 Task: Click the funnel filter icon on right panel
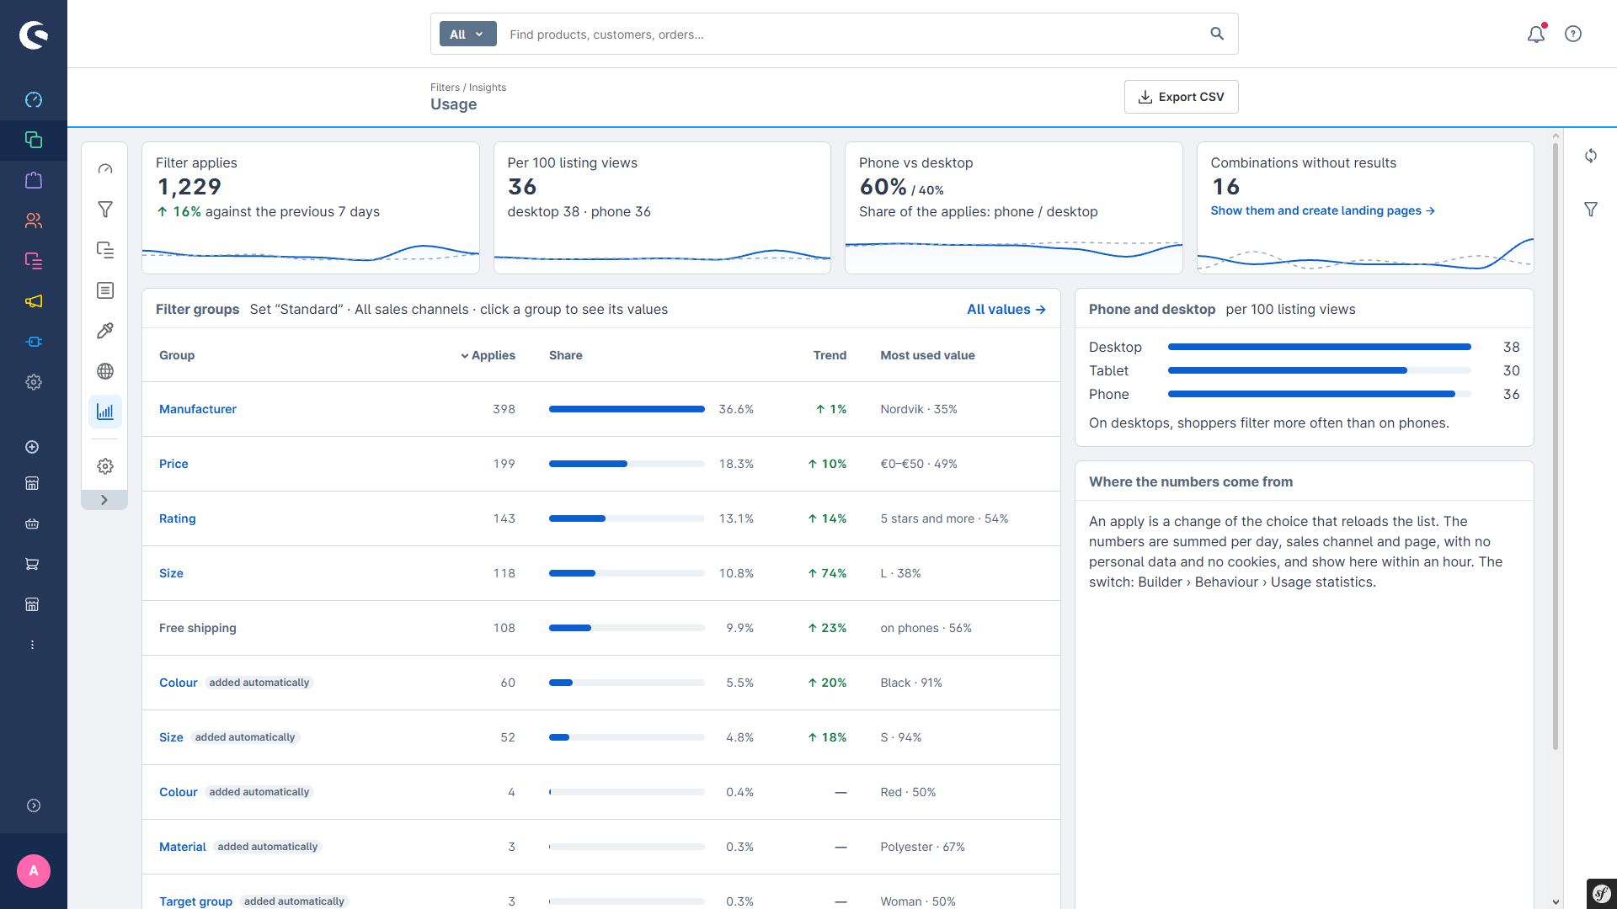coord(1591,210)
